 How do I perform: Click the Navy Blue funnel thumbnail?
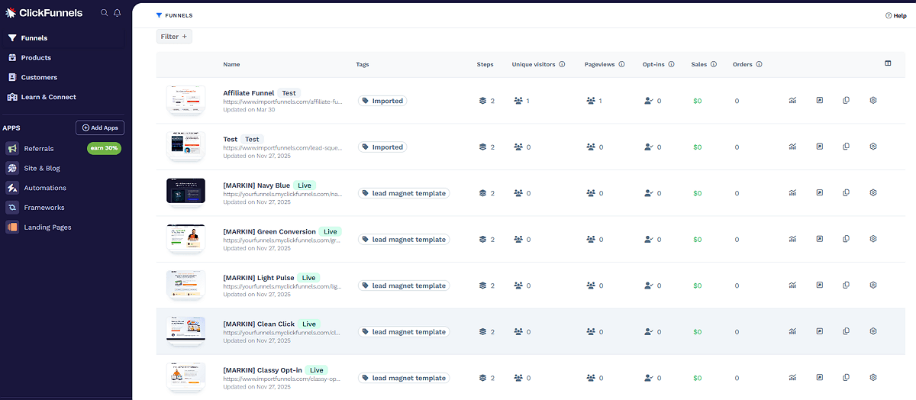[185, 192]
